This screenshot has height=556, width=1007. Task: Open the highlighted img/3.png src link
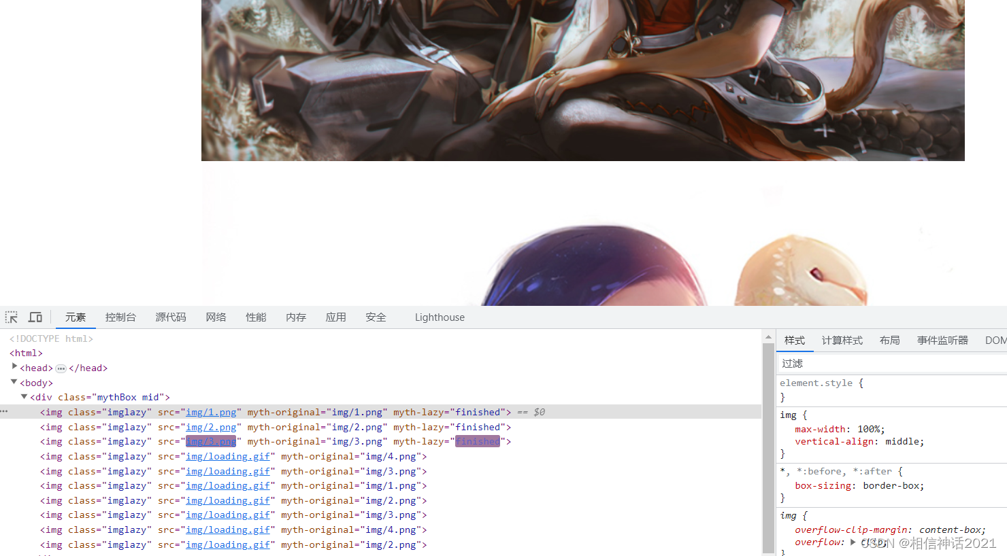coord(211,442)
